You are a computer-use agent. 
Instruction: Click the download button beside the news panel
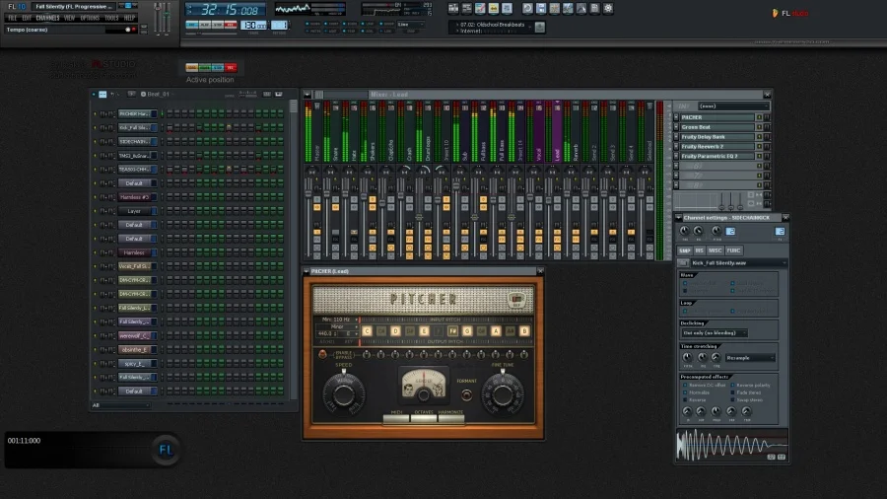tap(540, 28)
